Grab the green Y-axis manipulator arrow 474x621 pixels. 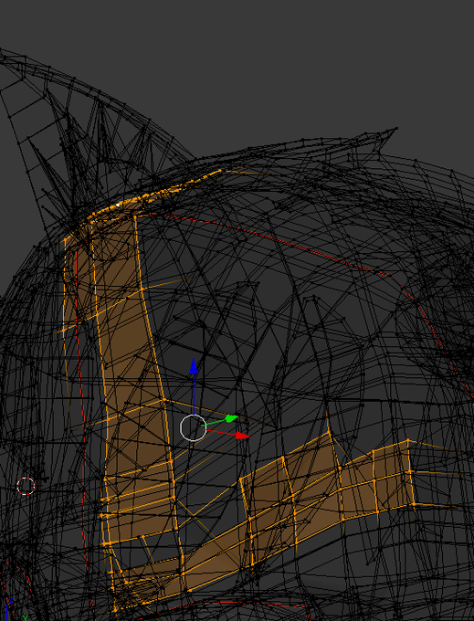pos(231,418)
